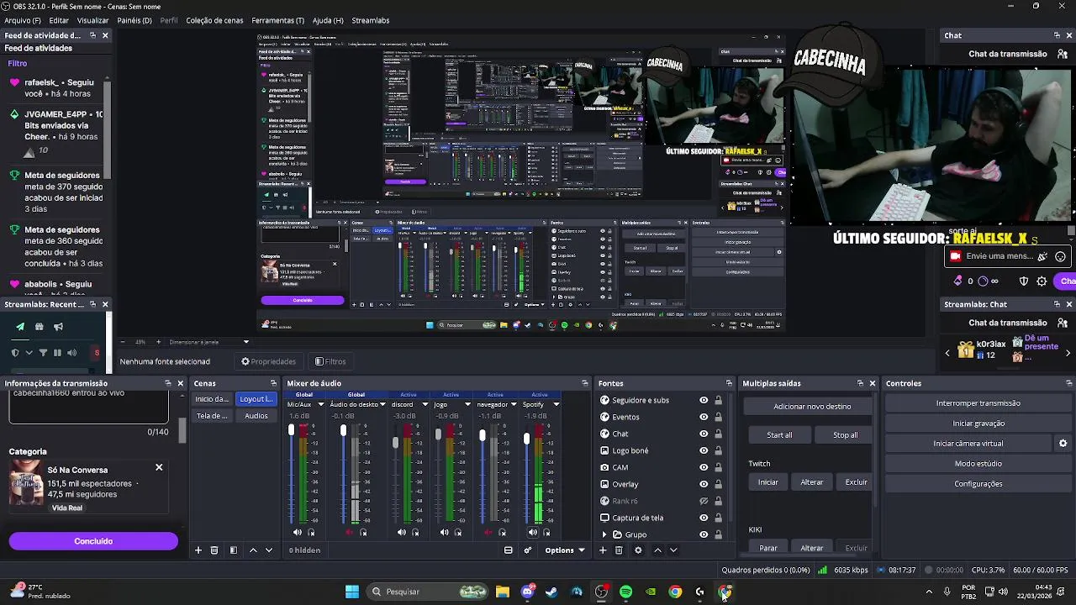
Task: Add a new scene with plus icon
Action: click(x=198, y=550)
